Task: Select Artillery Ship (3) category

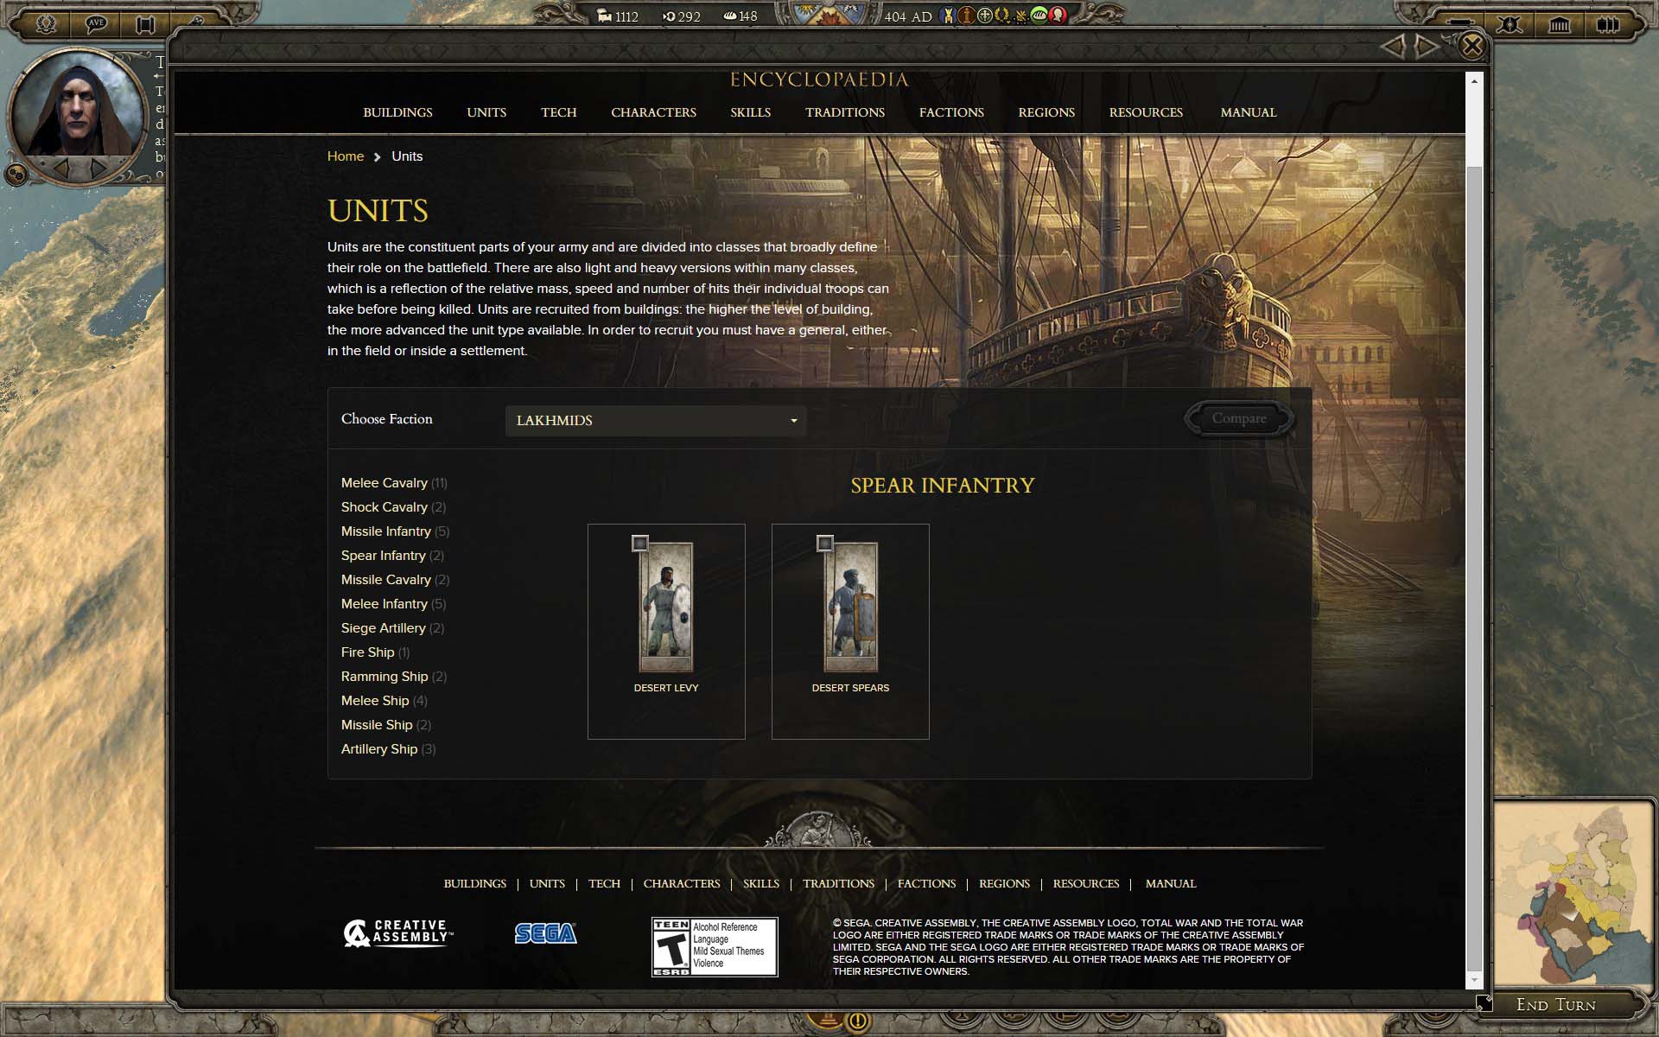Action: point(388,749)
